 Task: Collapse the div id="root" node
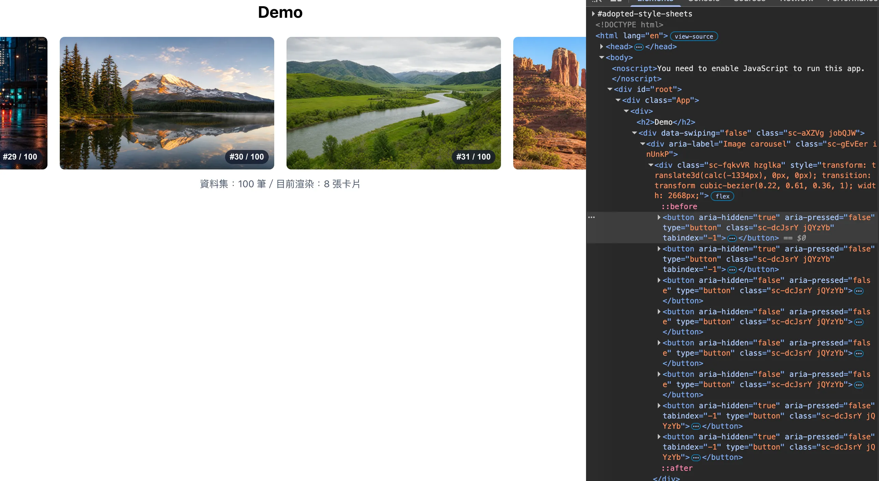click(610, 89)
